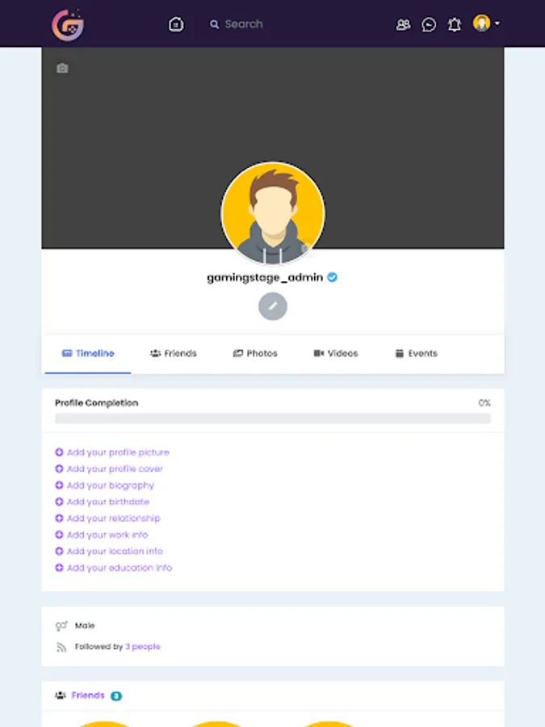Open the messages chat icon
The width and height of the screenshot is (545, 727).
pos(429,24)
